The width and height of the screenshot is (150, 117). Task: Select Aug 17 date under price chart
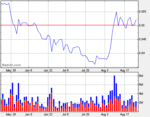(x=124, y=70)
